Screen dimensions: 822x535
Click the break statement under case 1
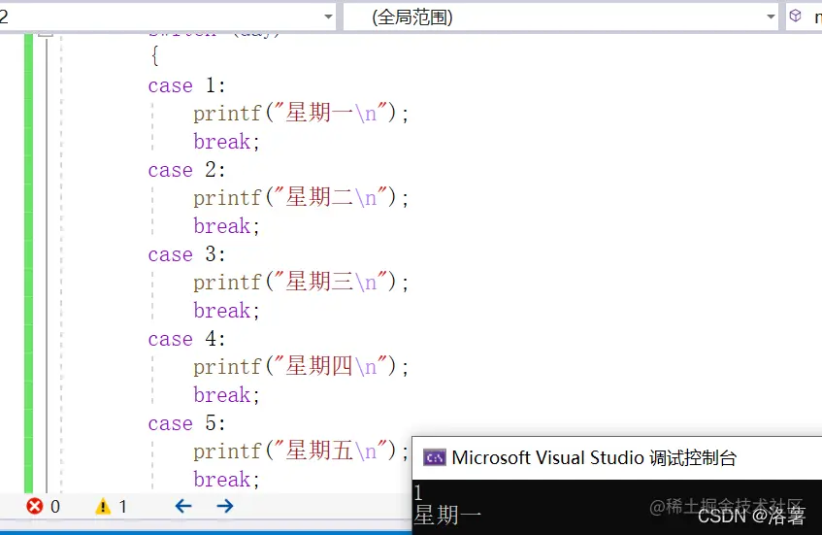[x=226, y=142]
